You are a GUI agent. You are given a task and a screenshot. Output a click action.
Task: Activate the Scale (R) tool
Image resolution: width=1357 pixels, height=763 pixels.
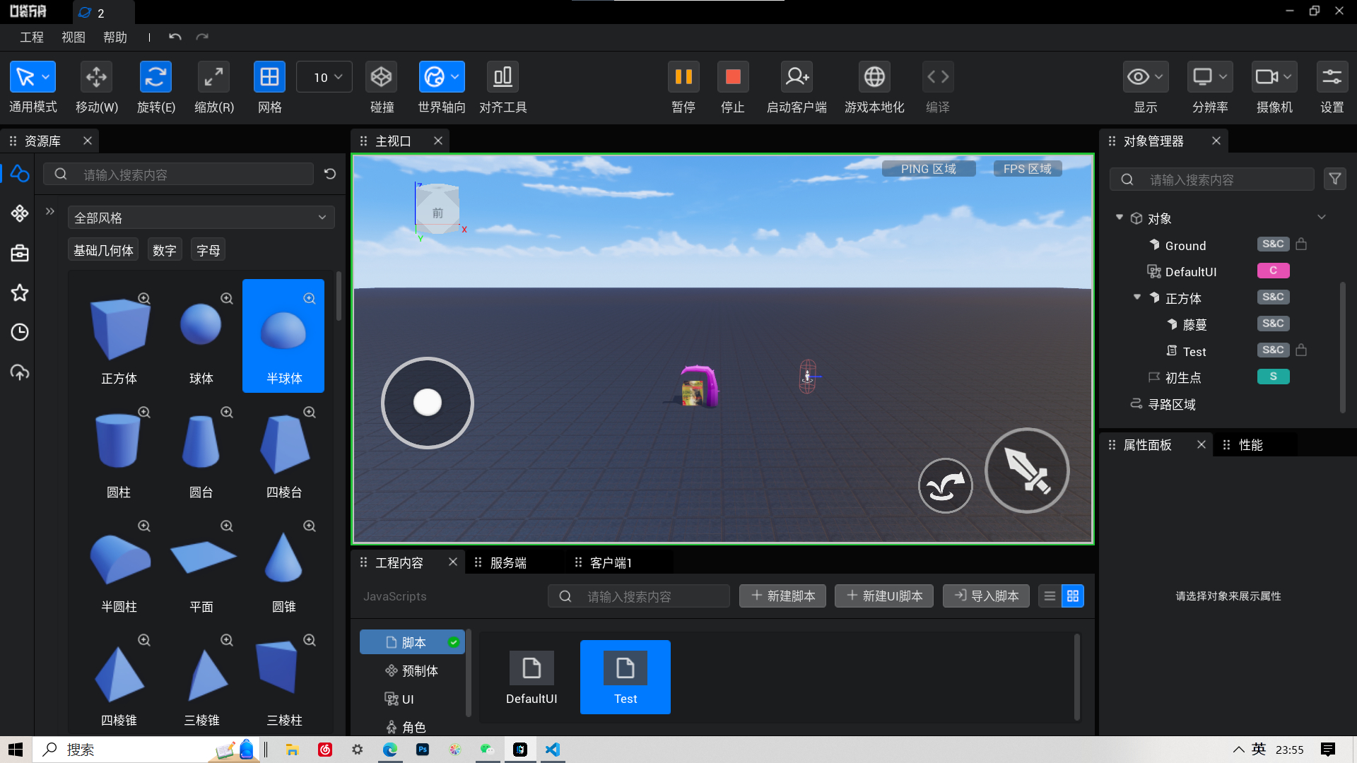213,77
